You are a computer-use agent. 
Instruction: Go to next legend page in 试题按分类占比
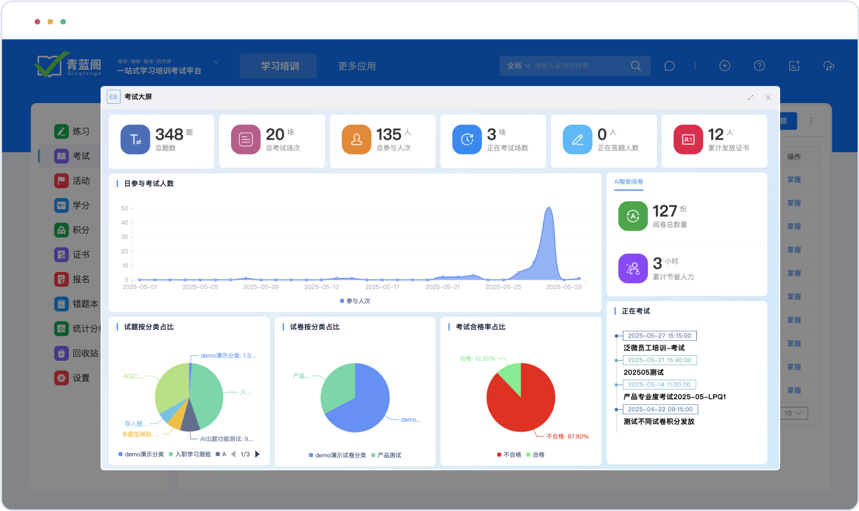(258, 454)
